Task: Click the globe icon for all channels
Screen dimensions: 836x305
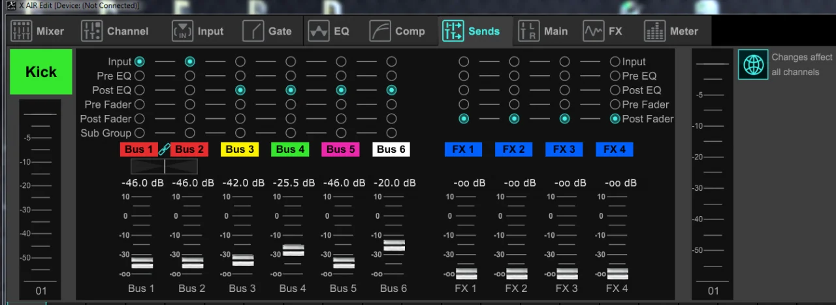Action: click(x=753, y=65)
